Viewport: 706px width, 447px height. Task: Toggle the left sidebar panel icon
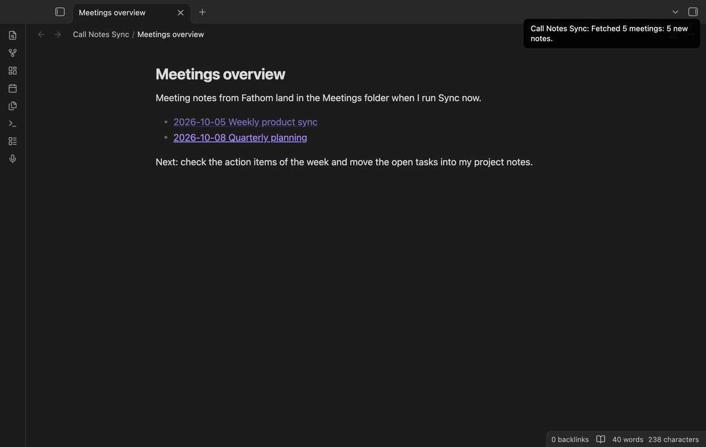(x=60, y=12)
